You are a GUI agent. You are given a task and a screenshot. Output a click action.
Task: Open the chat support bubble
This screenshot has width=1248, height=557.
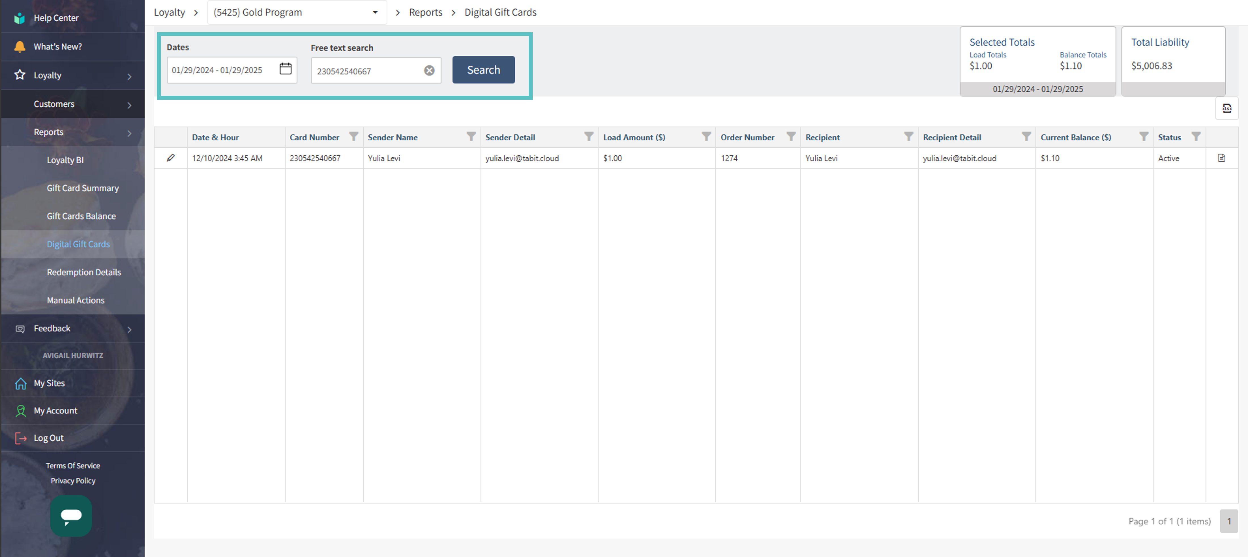click(x=71, y=516)
